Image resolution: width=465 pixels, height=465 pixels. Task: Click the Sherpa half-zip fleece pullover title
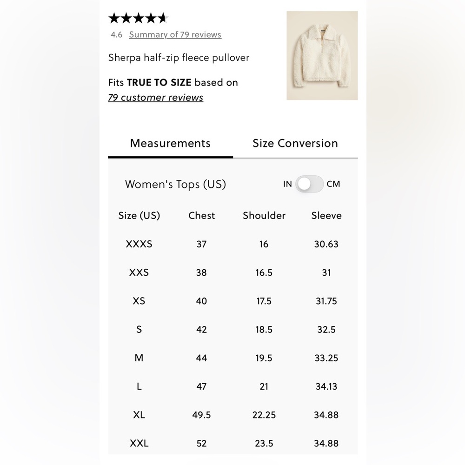(x=179, y=58)
